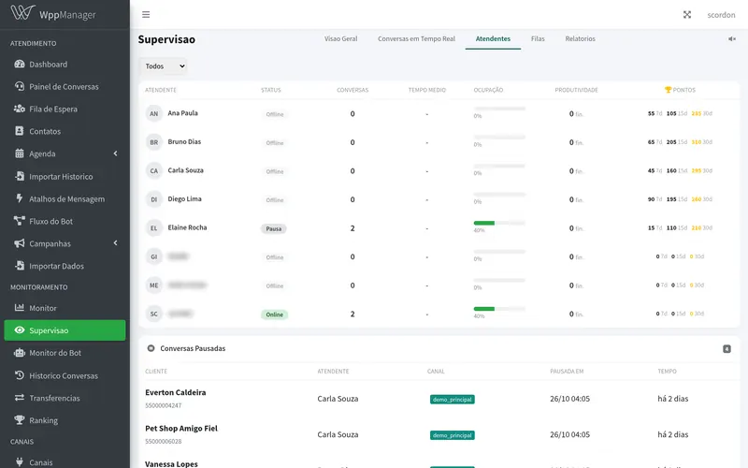This screenshot has width=748, height=468.
Task: Click the paused conversations count badge
Action: 726,349
